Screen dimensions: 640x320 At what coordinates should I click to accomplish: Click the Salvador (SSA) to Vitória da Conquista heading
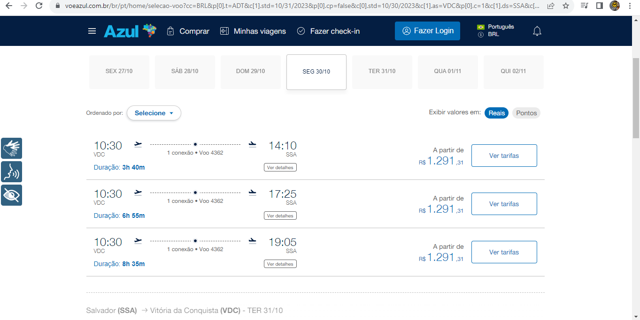click(x=185, y=311)
